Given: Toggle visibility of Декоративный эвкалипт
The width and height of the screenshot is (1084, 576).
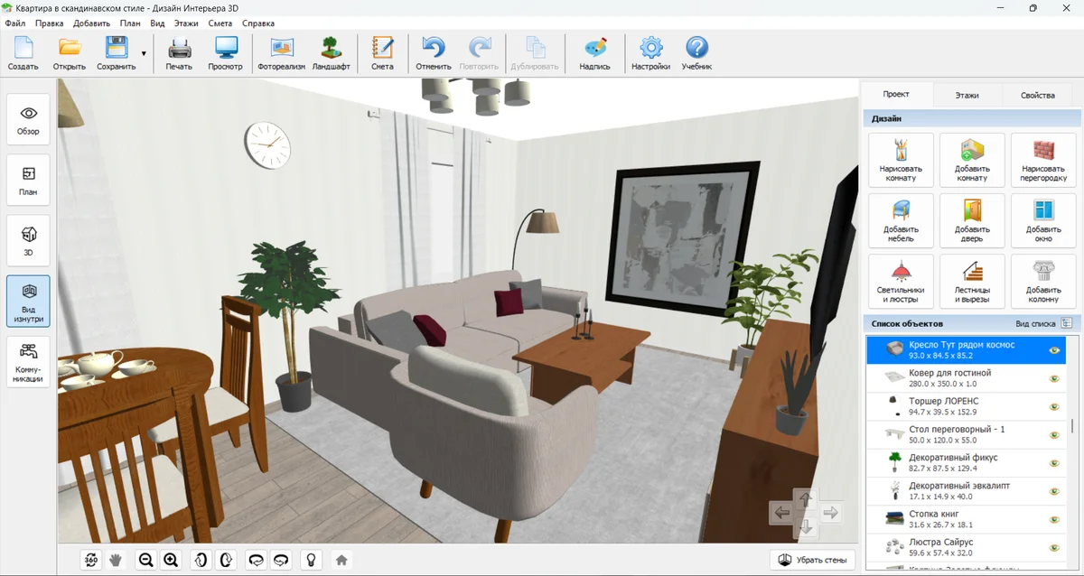Looking at the screenshot, I should [x=1054, y=491].
